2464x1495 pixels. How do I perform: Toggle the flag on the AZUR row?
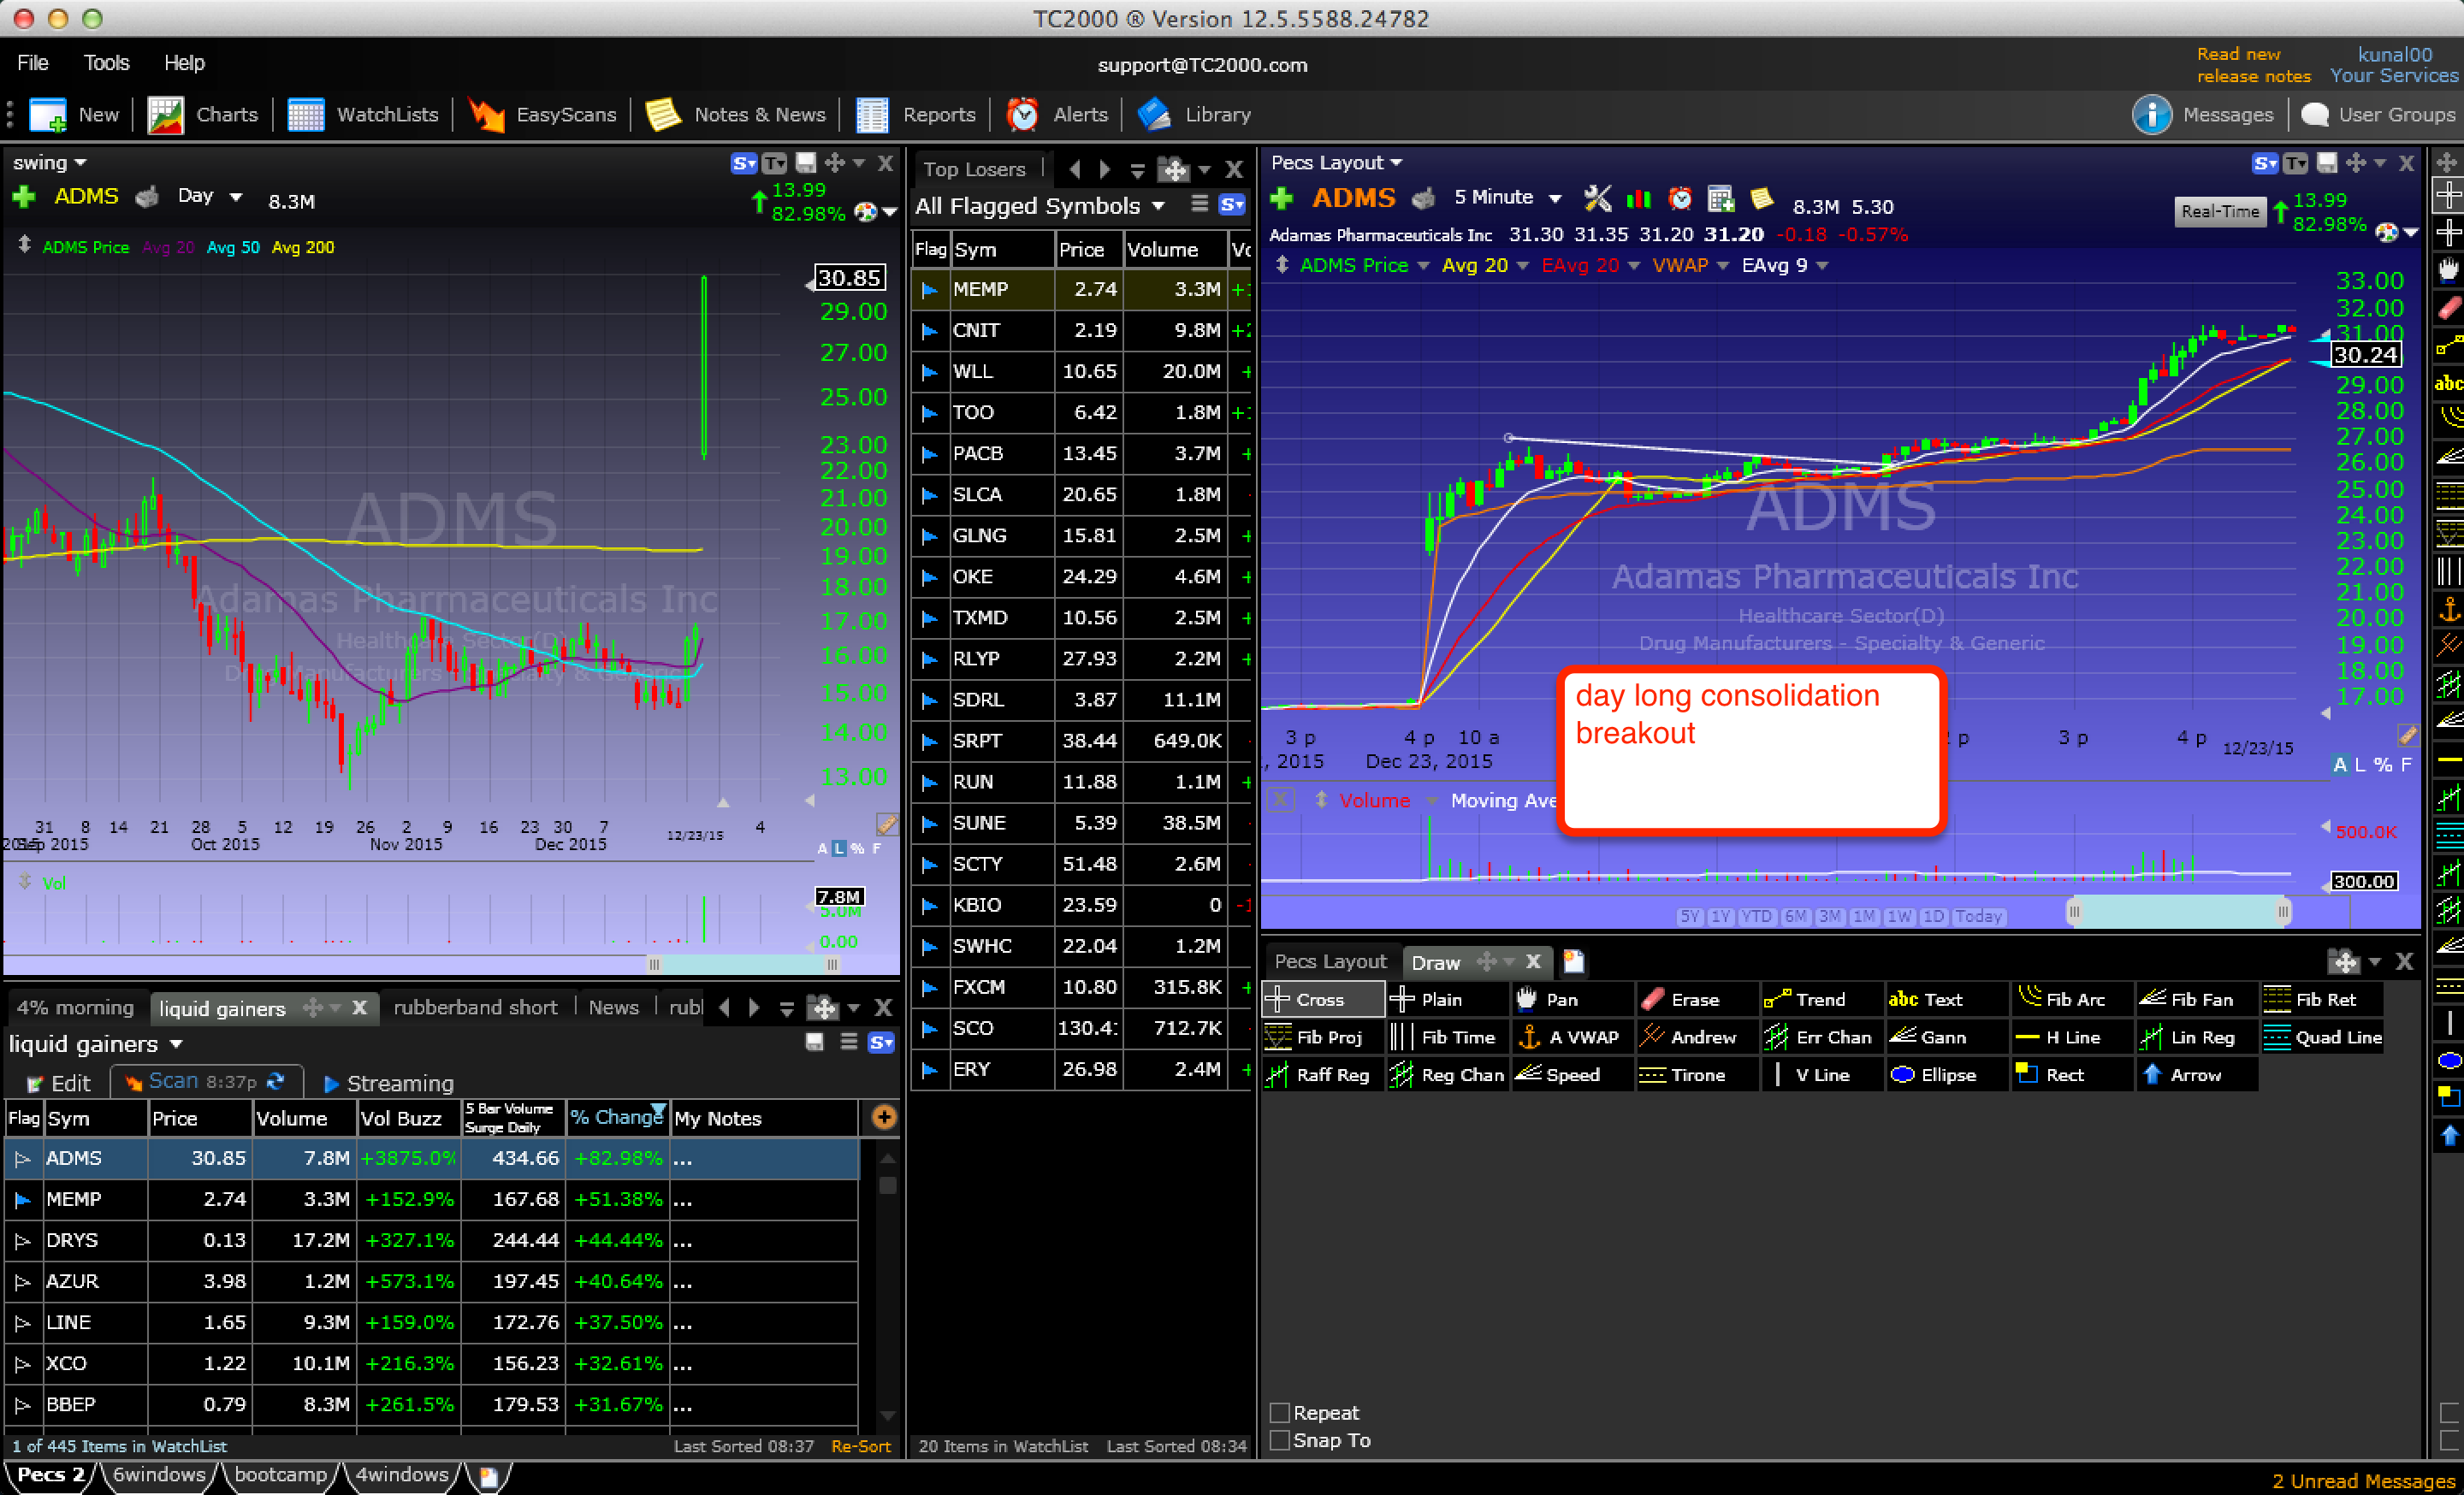click(x=23, y=1281)
